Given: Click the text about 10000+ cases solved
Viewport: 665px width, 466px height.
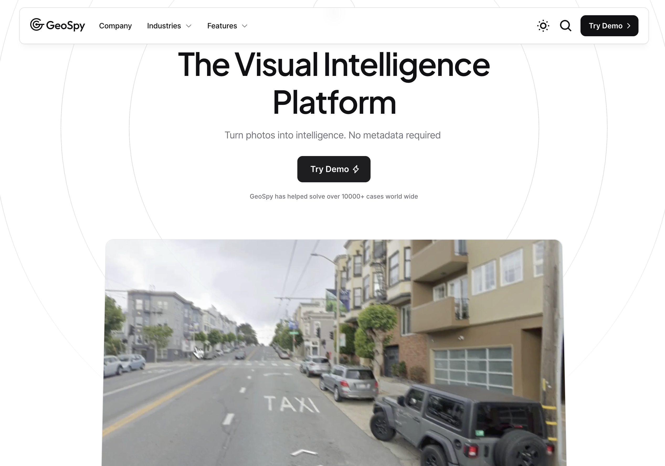Looking at the screenshot, I should tap(334, 196).
